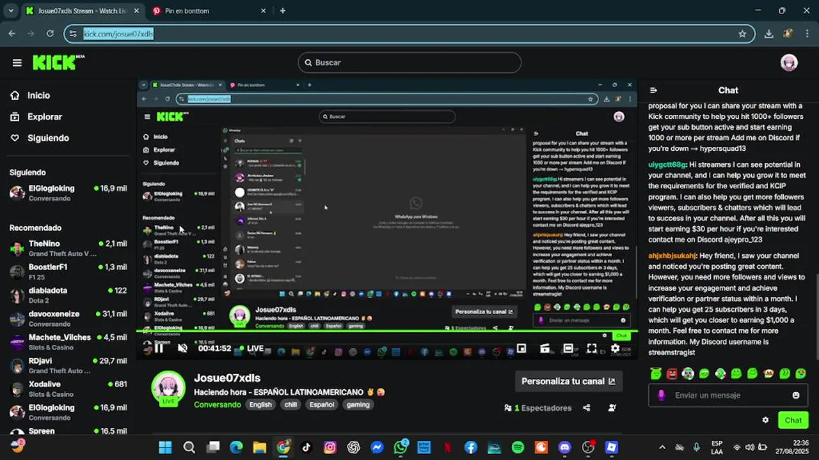
Task: Select the English tag
Action: click(x=260, y=404)
